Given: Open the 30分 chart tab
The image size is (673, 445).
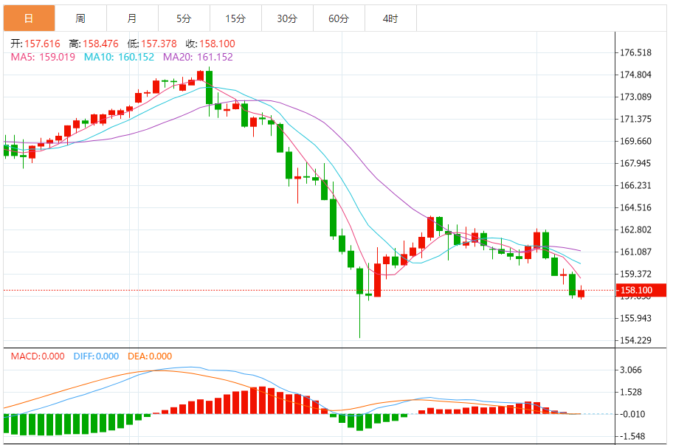Looking at the screenshot, I should click(x=287, y=18).
